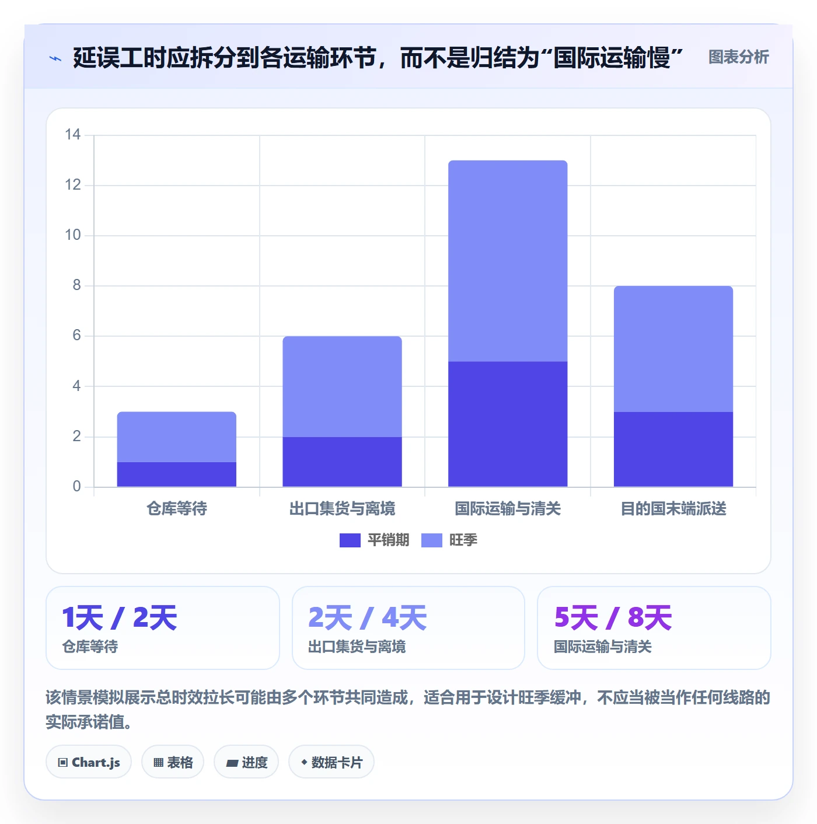817x824 pixels.
Task: Click the dark 平销期 segment of 国际运输与清关 bar
Action: coord(508,424)
